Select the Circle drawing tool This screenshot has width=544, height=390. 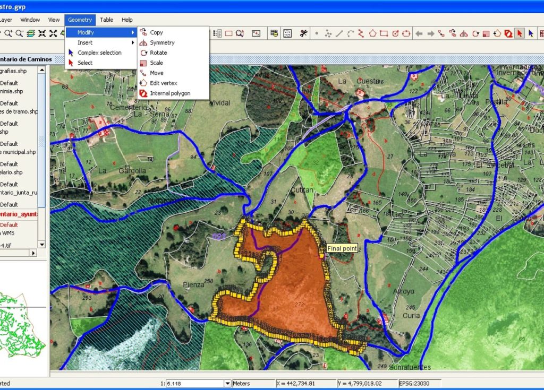394,33
